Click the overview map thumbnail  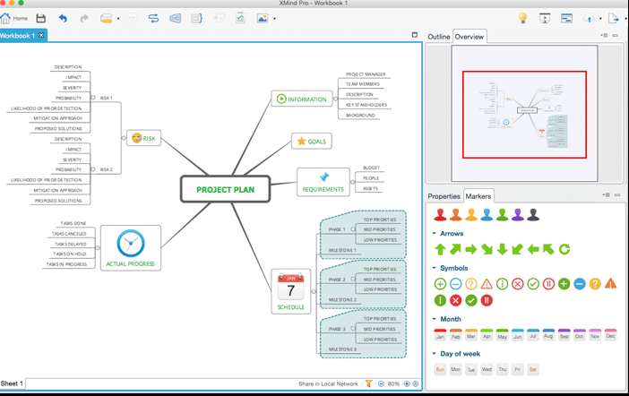(x=524, y=114)
